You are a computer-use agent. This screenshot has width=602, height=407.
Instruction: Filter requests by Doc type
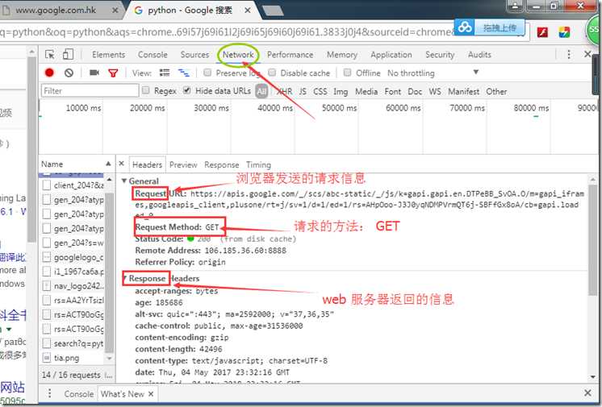tap(415, 91)
